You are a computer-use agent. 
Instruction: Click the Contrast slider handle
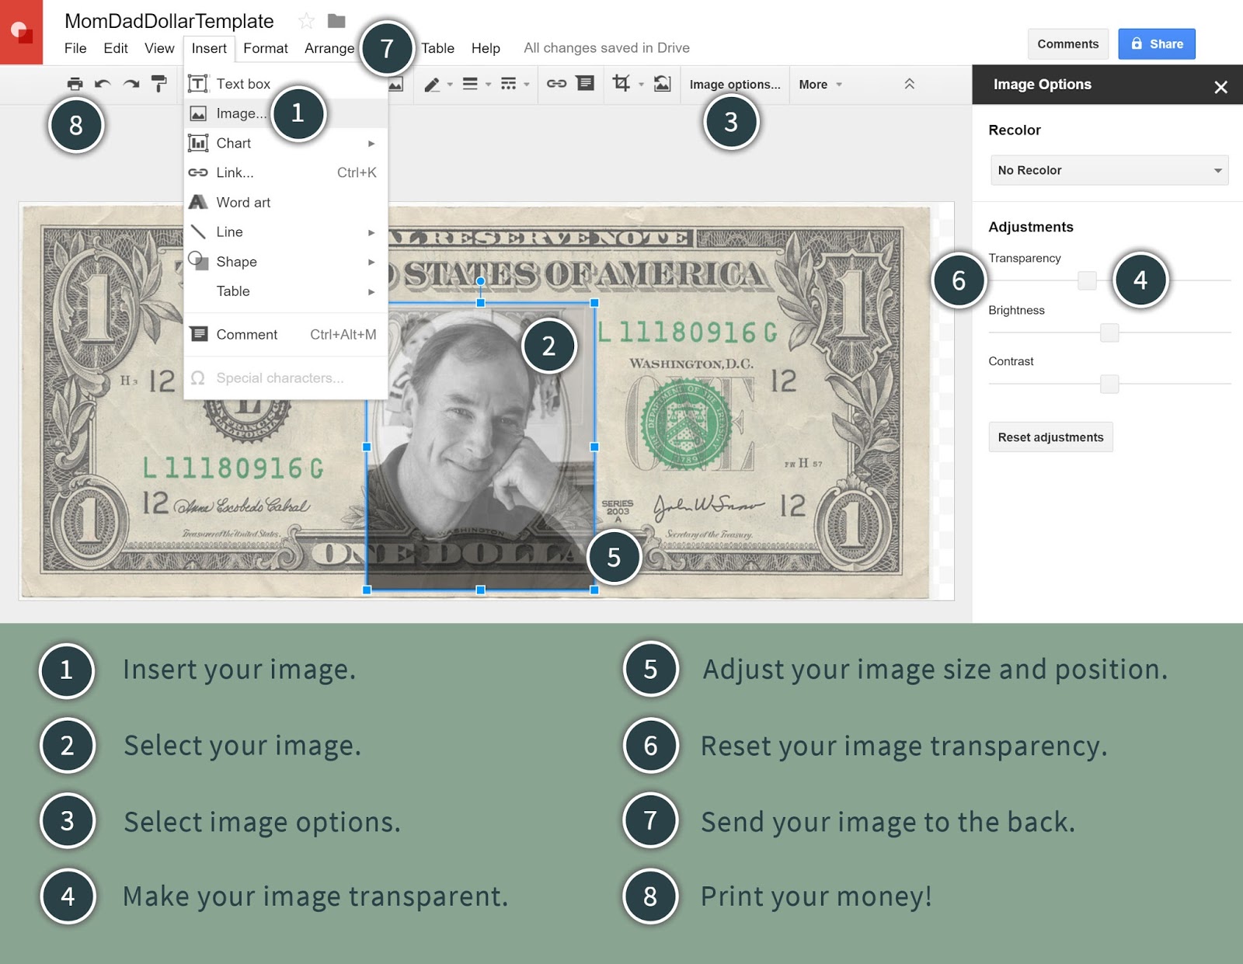1109,384
